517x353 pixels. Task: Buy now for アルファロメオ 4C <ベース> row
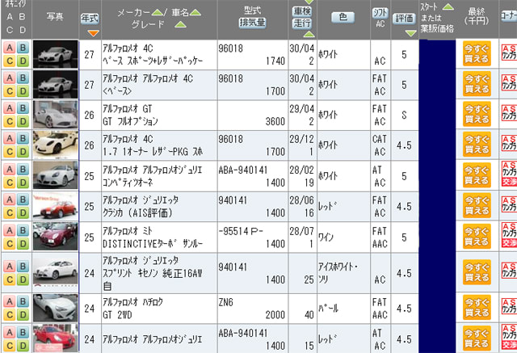click(477, 84)
